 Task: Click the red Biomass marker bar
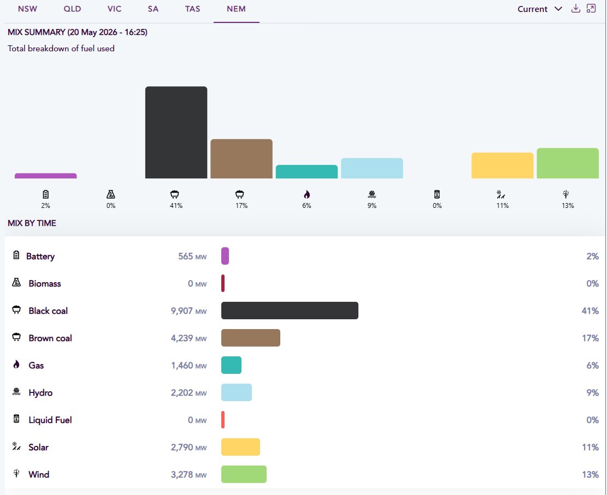223,283
